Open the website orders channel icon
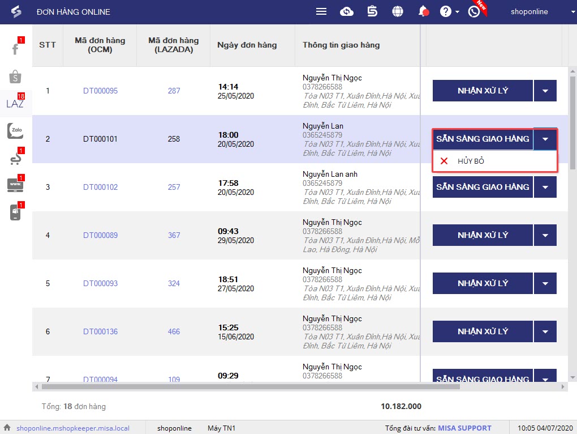 15,185
